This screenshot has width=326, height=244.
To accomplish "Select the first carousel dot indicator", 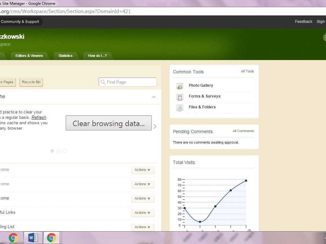I will pos(52,151).
